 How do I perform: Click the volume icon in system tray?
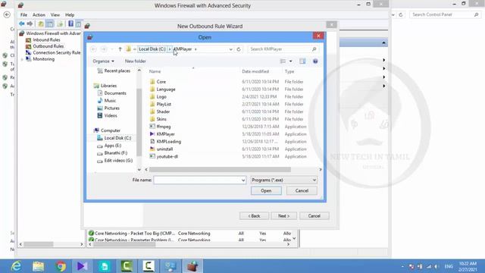pyautogui.click(x=436, y=266)
